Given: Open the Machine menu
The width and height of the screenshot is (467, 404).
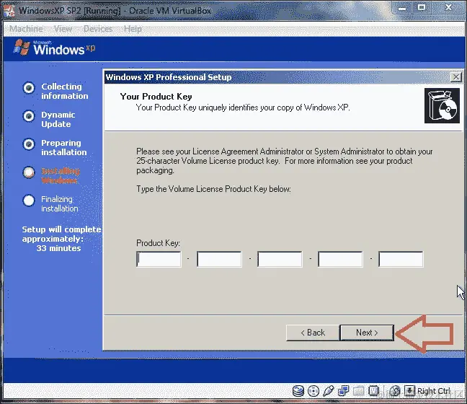Looking at the screenshot, I should click(x=26, y=29).
